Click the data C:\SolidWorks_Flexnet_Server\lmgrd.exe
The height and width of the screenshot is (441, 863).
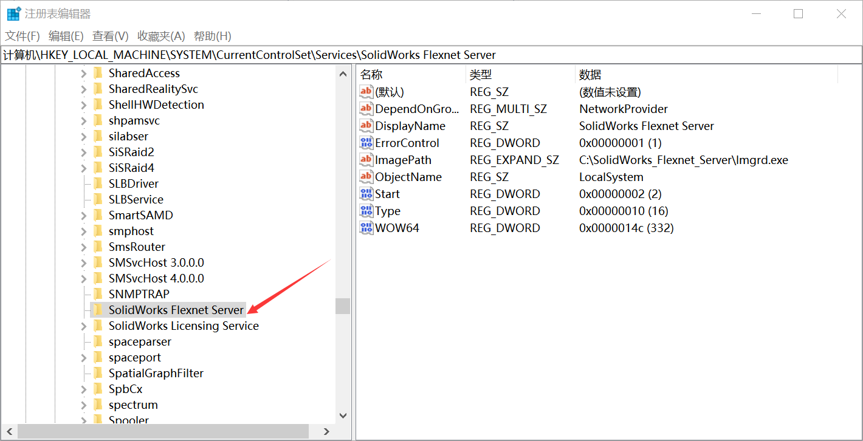684,160
